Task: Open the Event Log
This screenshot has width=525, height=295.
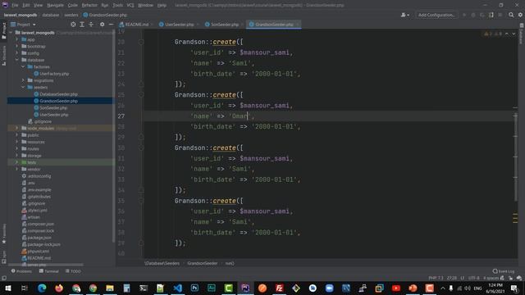Action: click(x=504, y=271)
